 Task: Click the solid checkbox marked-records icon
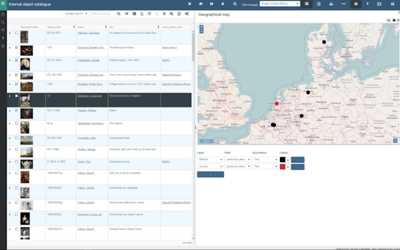134,13
